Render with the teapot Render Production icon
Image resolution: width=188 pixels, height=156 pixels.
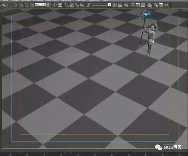tap(167, 5)
